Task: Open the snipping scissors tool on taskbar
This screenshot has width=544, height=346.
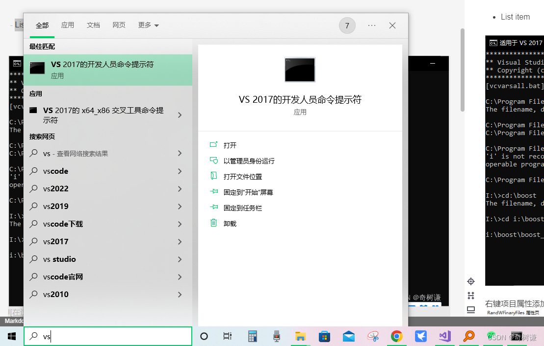Action: point(373,336)
